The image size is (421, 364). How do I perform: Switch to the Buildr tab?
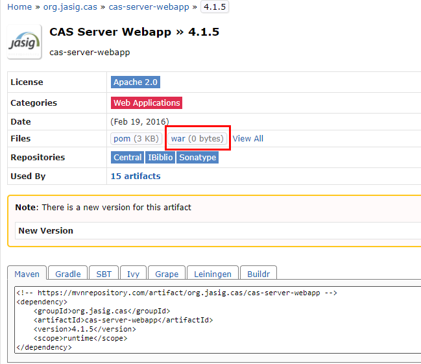click(x=258, y=274)
